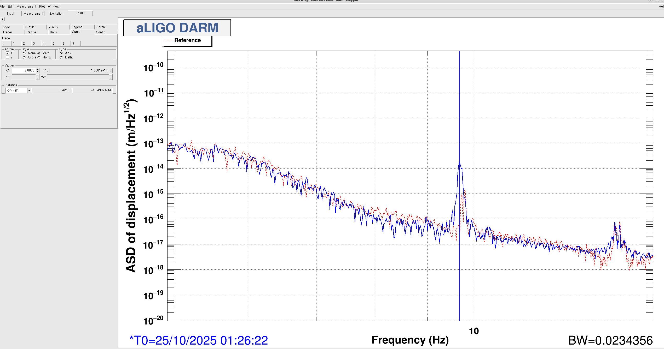Select Cross cursor style radio button
Viewport: 664px width, 349px height.
(x=24, y=57)
